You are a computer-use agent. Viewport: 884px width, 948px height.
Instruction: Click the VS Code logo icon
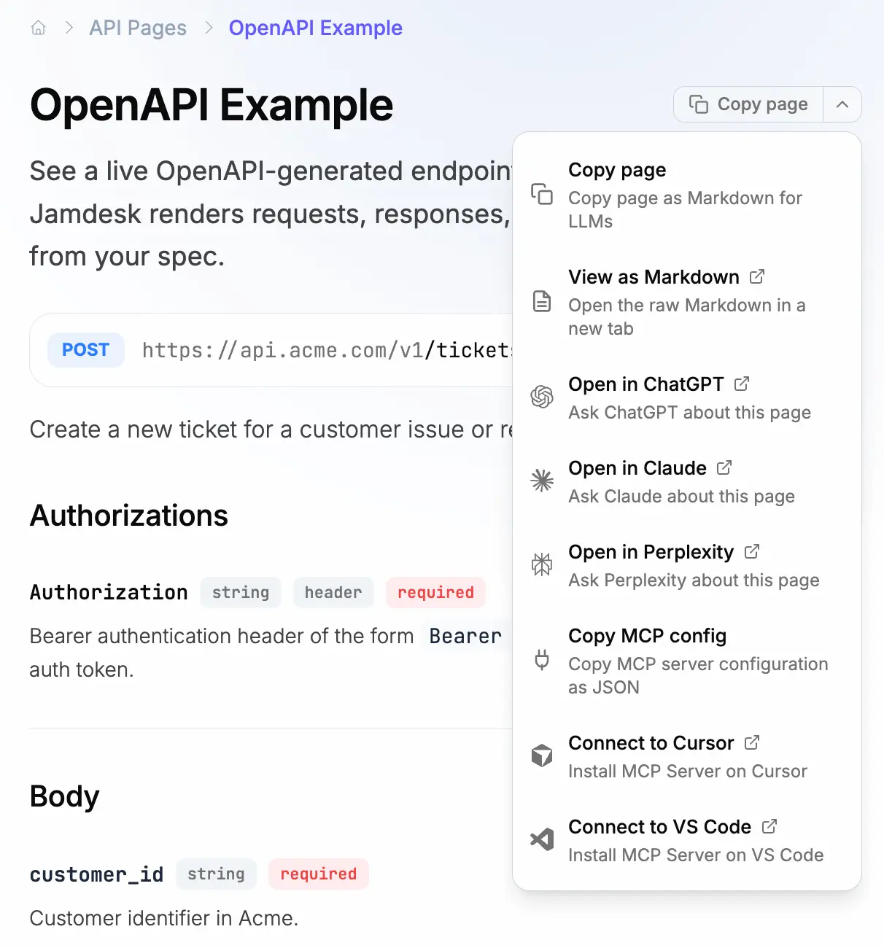542,839
